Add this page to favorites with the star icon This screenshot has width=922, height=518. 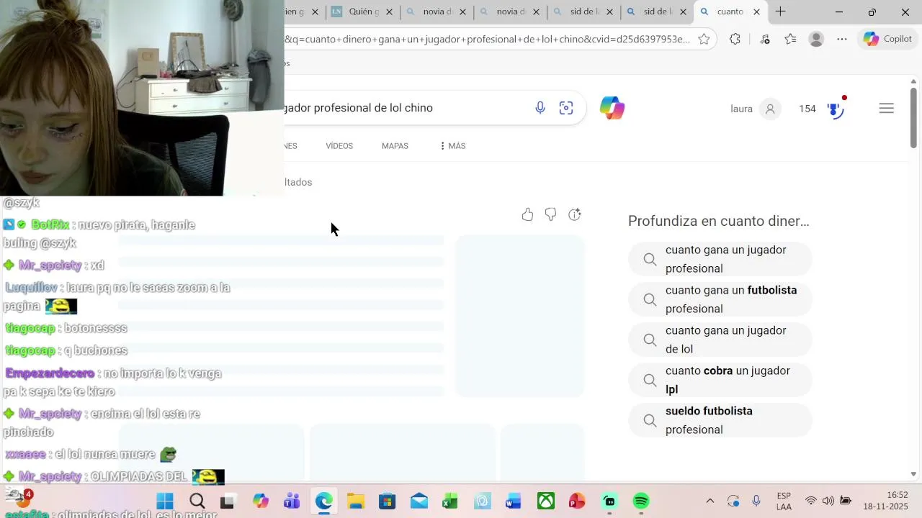pos(704,40)
